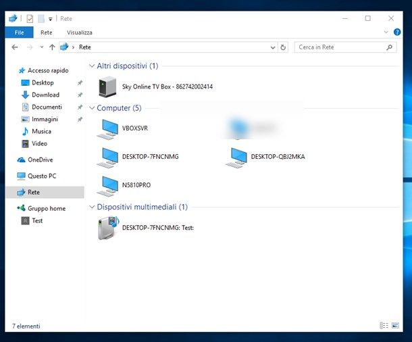Switch to large icons view in status bar
This screenshot has height=342, width=412.
[x=395, y=325]
